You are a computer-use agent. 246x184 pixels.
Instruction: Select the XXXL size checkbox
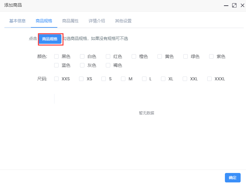coord(209,79)
